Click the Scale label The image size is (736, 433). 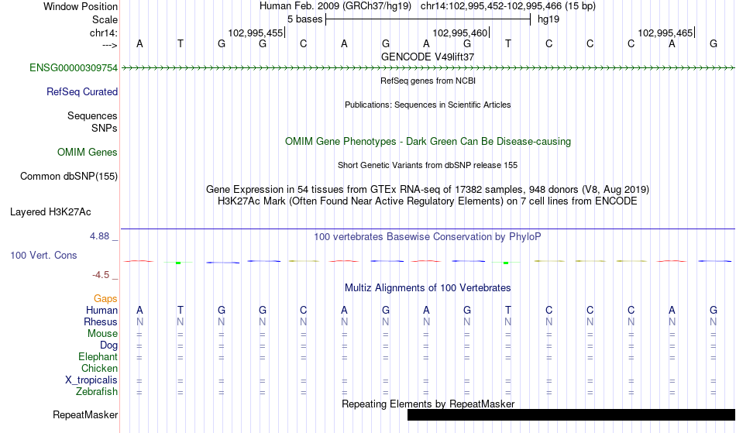105,19
